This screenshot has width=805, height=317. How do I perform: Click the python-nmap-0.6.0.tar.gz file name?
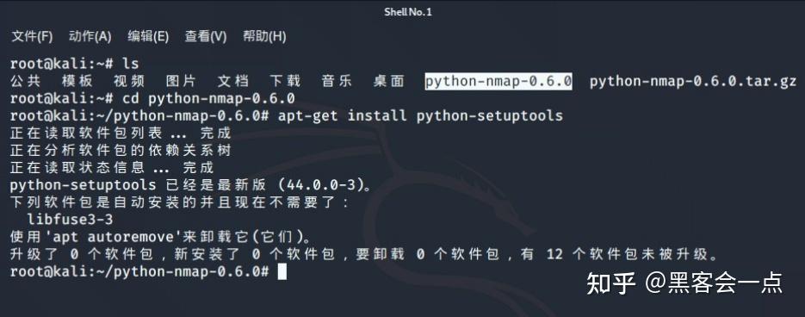pyautogui.click(x=692, y=82)
